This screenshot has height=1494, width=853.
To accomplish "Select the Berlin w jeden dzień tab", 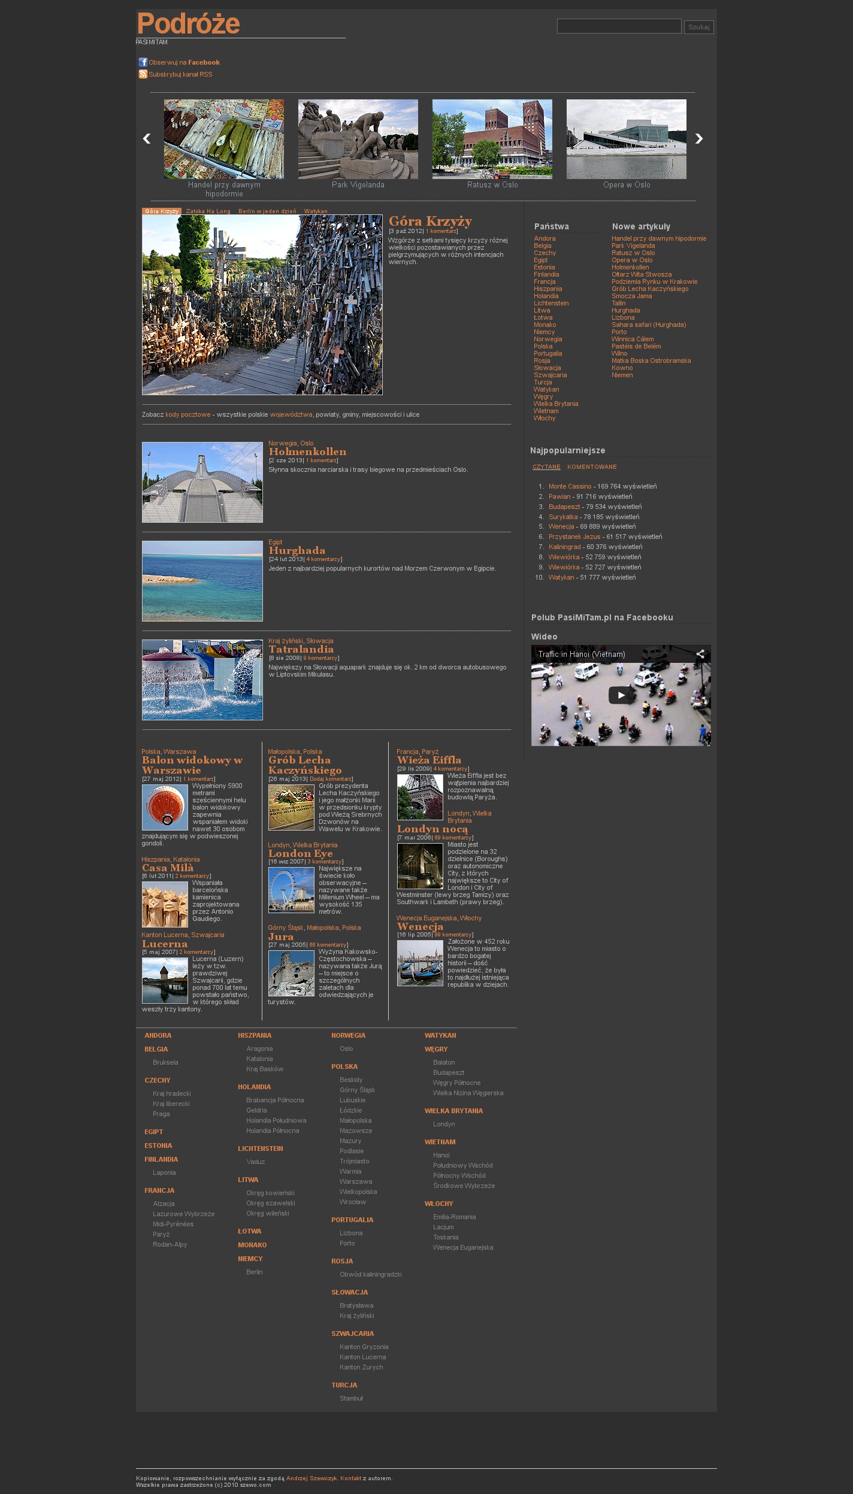I will (x=267, y=211).
